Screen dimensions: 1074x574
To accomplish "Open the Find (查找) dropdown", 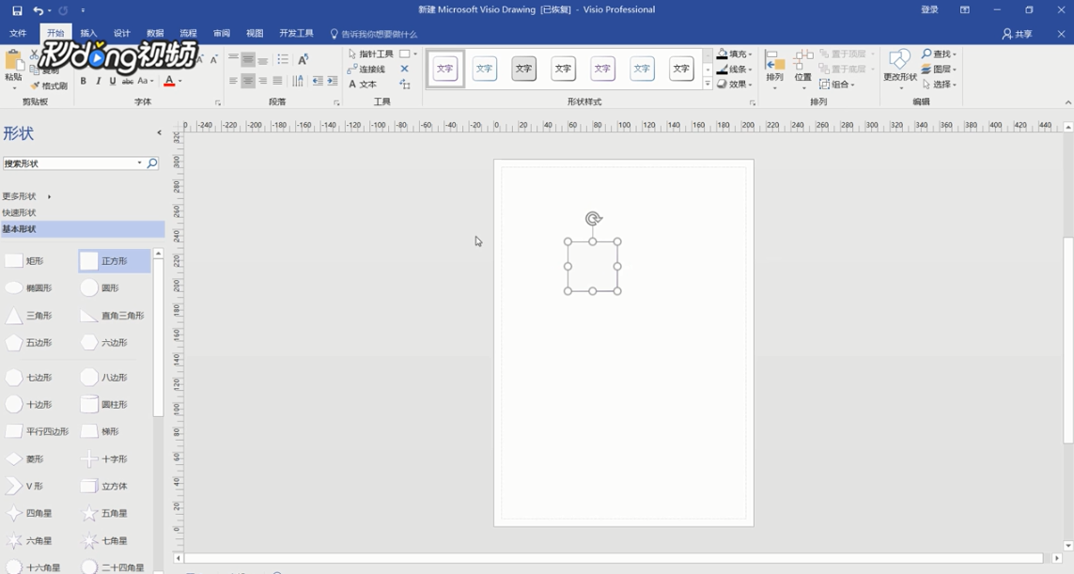I will click(939, 54).
